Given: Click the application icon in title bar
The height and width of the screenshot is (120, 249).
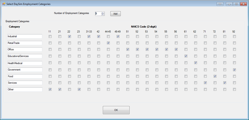Looking at the screenshot, I should point(4,4).
